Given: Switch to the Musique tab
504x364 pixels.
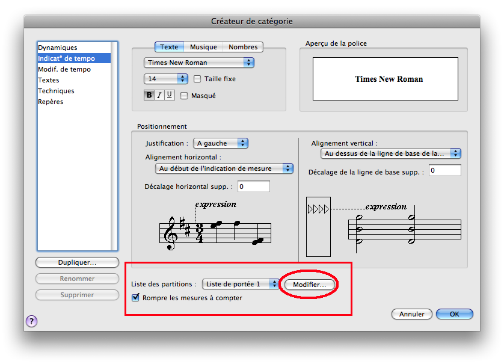Looking at the screenshot, I should pyautogui.click(x=203, y=47).
